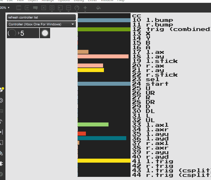Open the zoom percentage dropdown arrow
This screenshot has width=211, height=180.
click(9, 8)
